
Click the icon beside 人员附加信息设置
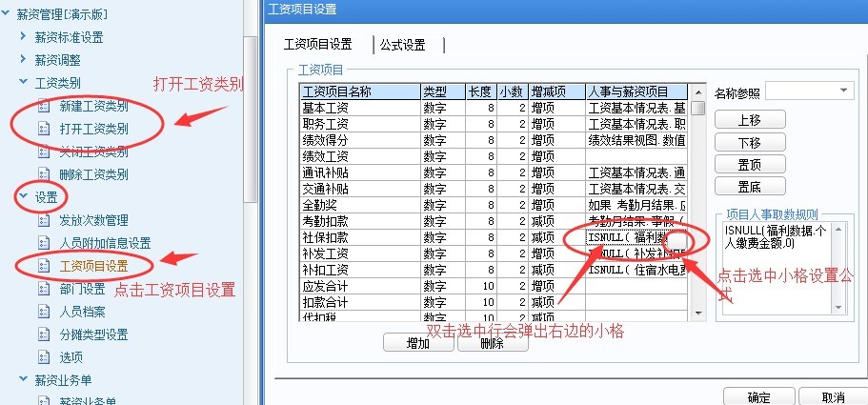point(42,243)
